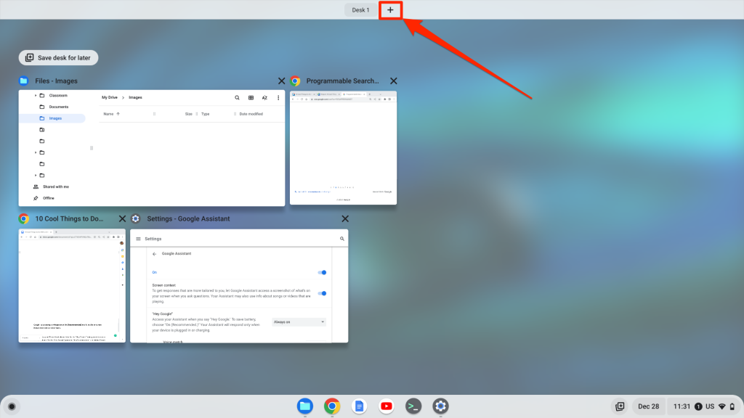Select the Desk 1 label
Viewport: 744px width, 418px height.
click(x=360, y=10)
